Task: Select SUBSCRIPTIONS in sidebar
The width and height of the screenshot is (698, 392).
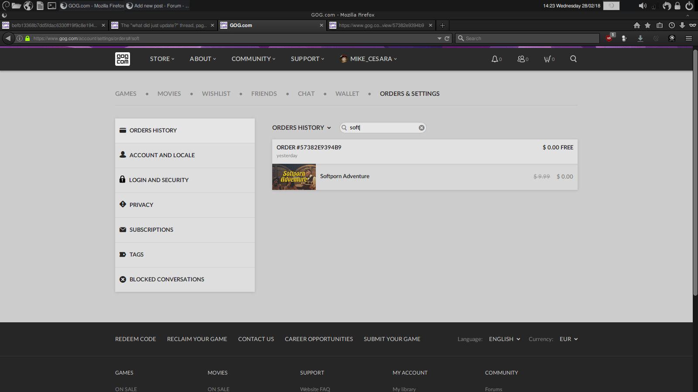Action: (x=185, y=230)
